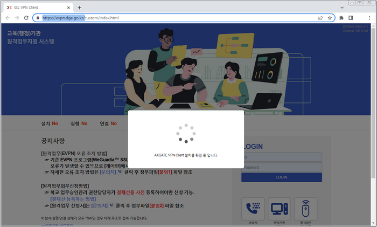377x227 pixels.
Task: Open the tab search chevron
Action: 342,8
